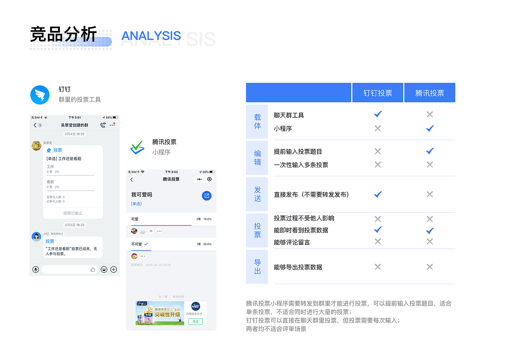Tap the thumbs-up icon in message box

pyautogui.click(x=93, y=269)
